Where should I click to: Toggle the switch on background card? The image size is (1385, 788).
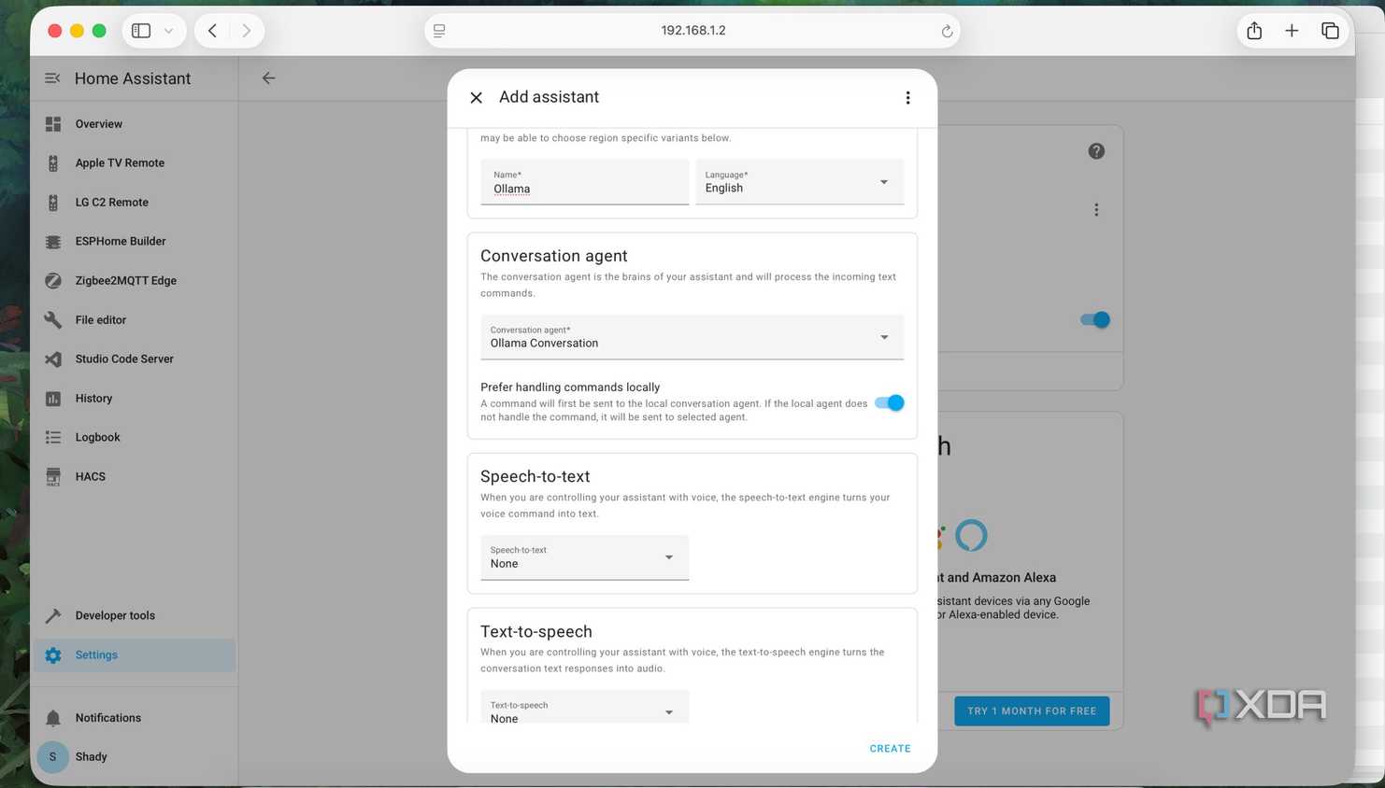(x=1094, y=319)
